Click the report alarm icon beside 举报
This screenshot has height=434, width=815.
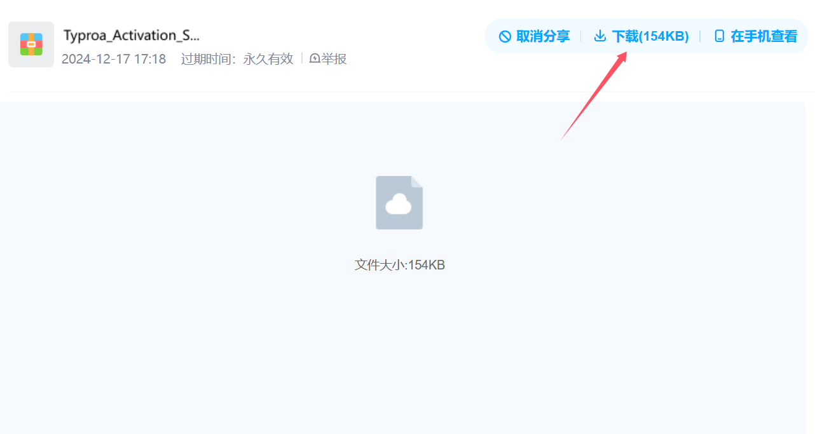coord(315,58)
